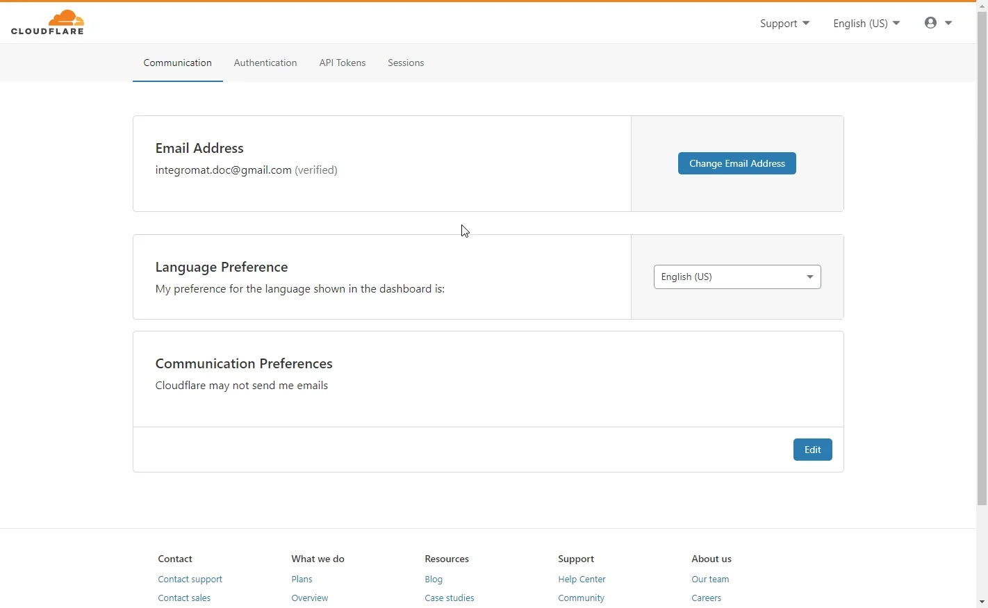This screenshot has height=608, width=988.
Task: Visit the Blog link
Action: coord(434,580)
